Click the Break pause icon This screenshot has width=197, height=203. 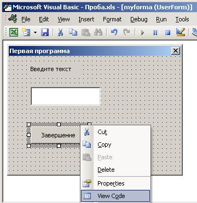[155, 33]
